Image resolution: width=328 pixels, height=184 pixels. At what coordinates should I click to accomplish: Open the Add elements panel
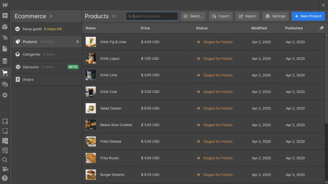click(5, 16)
